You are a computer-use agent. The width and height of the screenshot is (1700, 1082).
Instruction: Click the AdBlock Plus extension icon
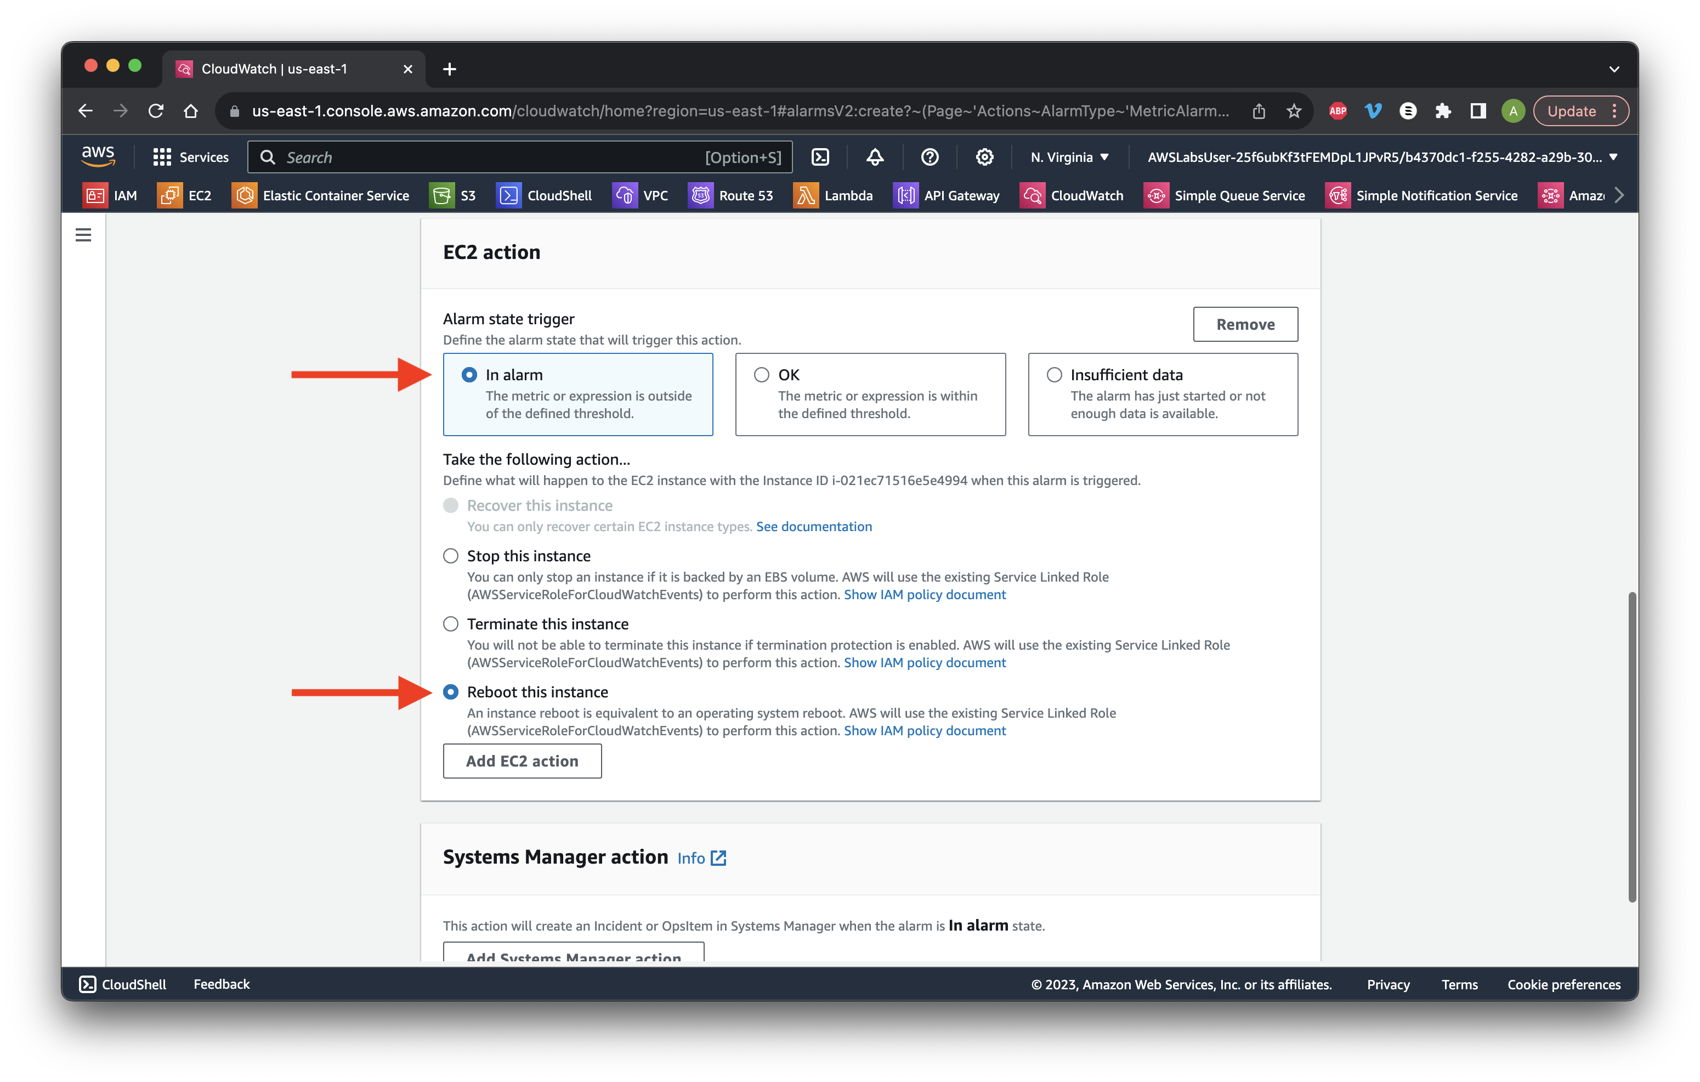(x=1337, y=111)
